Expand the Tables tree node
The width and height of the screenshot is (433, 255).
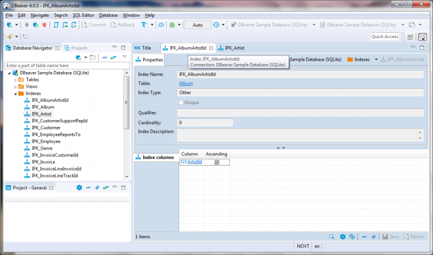[x=16, y=80]
